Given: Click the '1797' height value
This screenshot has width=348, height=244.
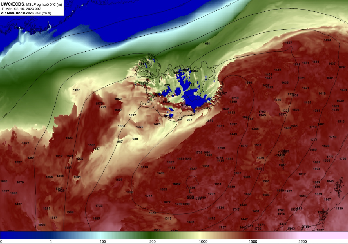Looking at the screenshot, I should tap(212, 194).
